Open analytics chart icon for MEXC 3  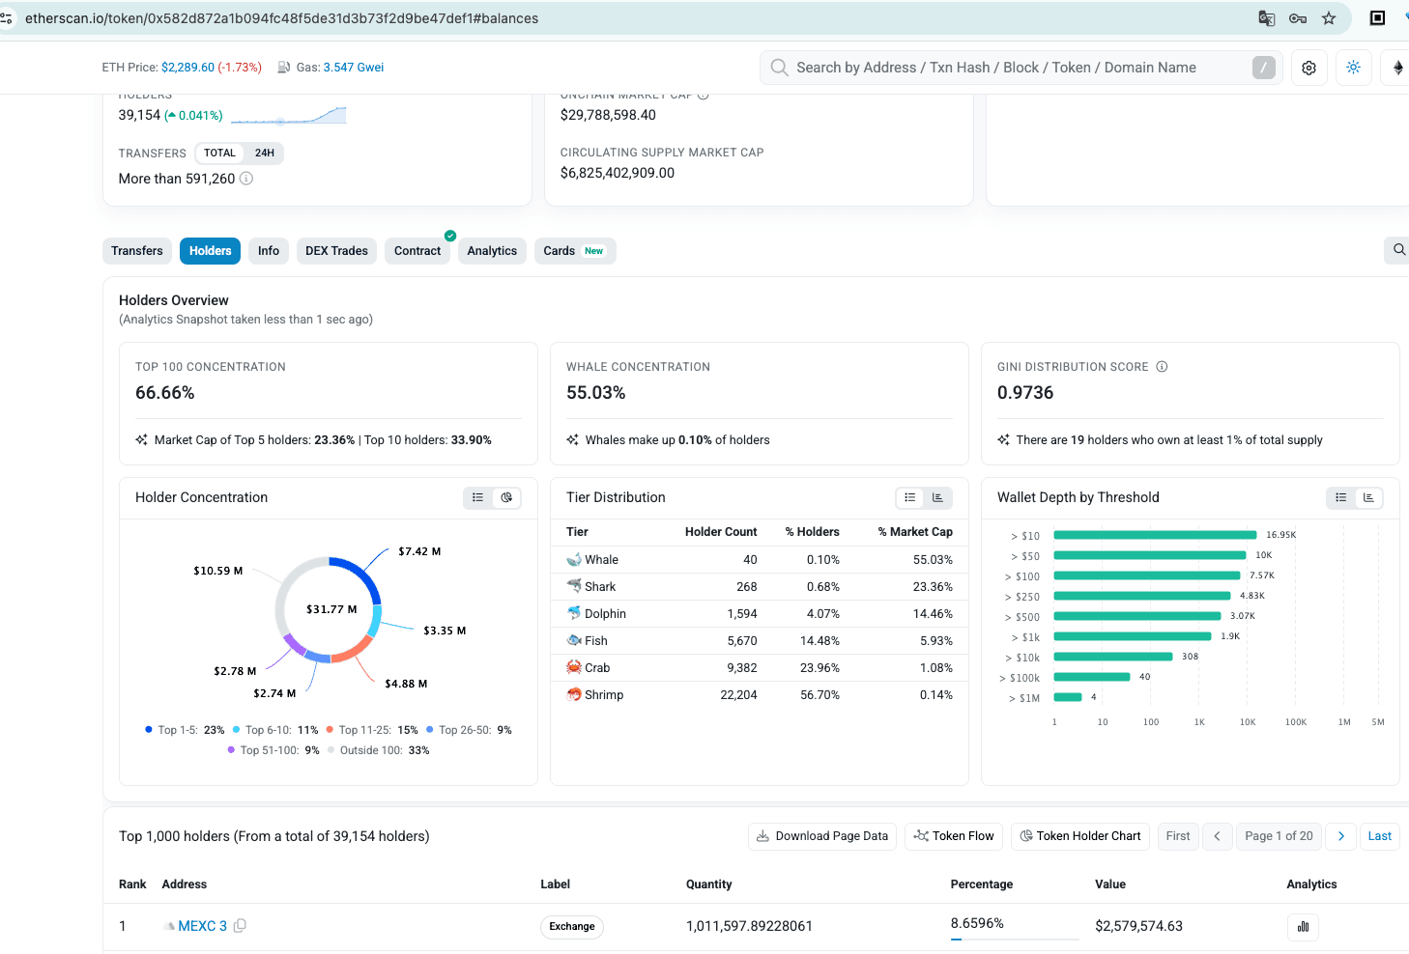[1303, 927]
